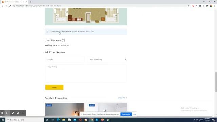Screen dimensions: 217x122
Task: Open Firefox from the taskbar
Action: click(102, 120)
